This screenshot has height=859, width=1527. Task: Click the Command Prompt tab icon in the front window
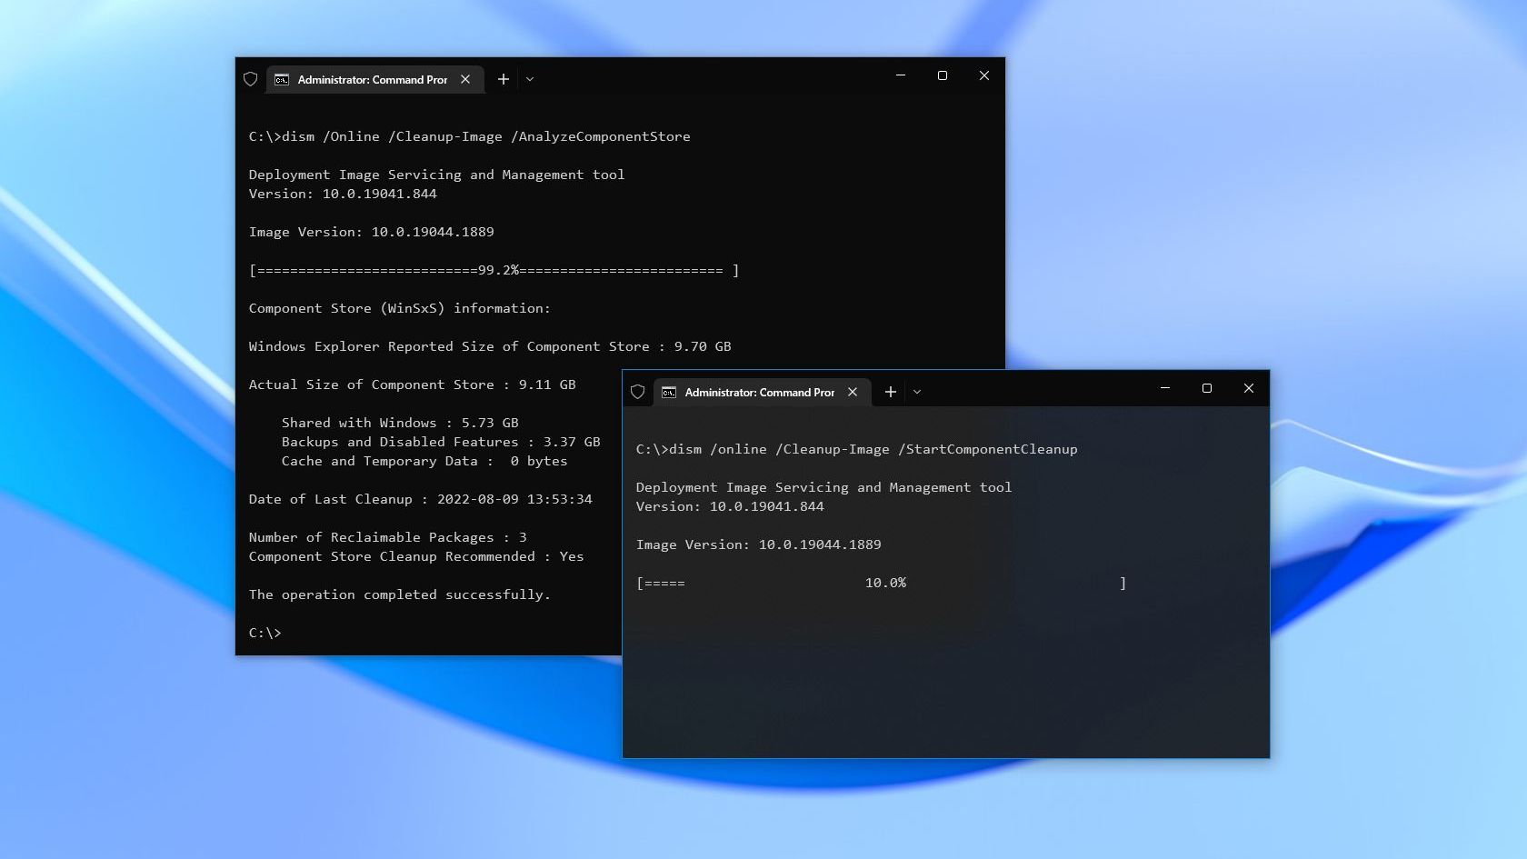(x=669, y=393)
